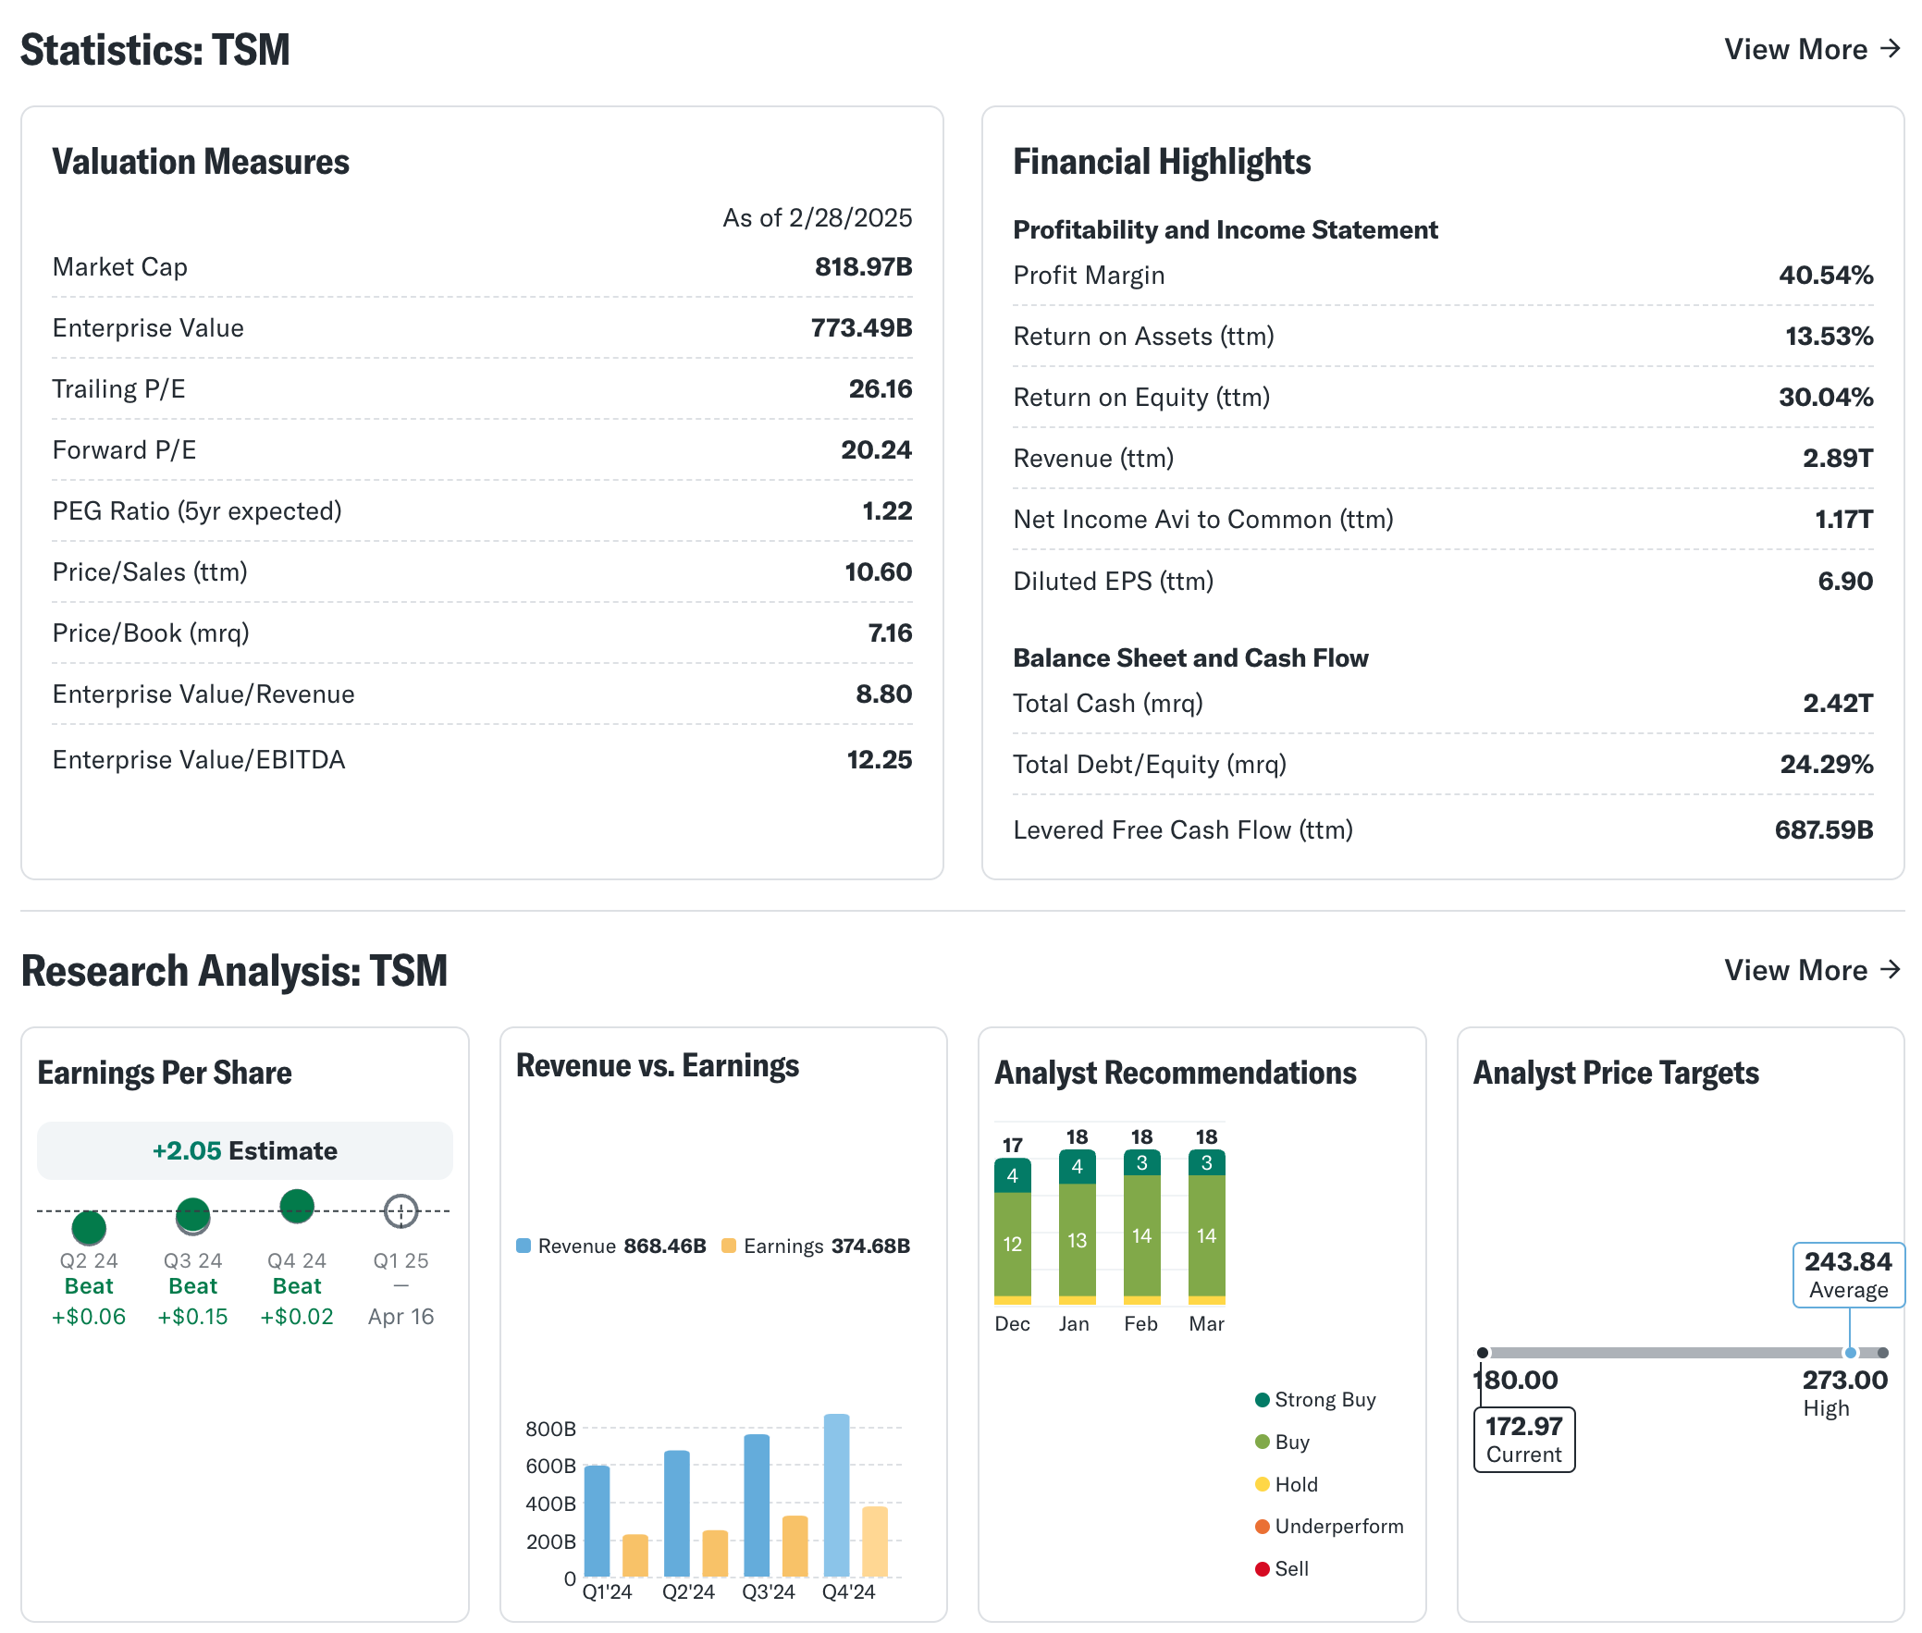The height and width of the screenshot is (1633, 1922).
Task: Click Strong Buy legend dot
Action: click(x=1262, y=1399)
